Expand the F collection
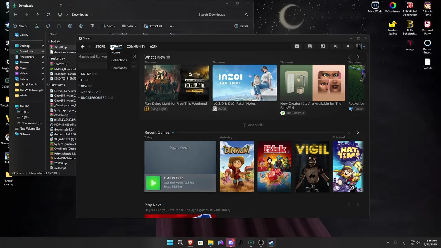The image size is (441, 248). [x=83, y=80]
